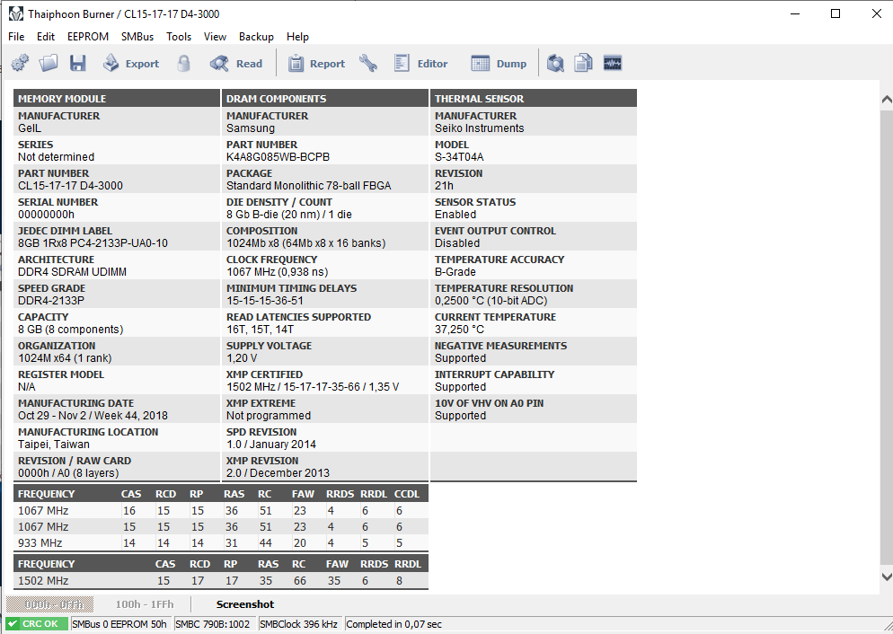Open the Tools menu
Image resolution: width=893 pixels, height=634 pixels.
tap(179, 37)
